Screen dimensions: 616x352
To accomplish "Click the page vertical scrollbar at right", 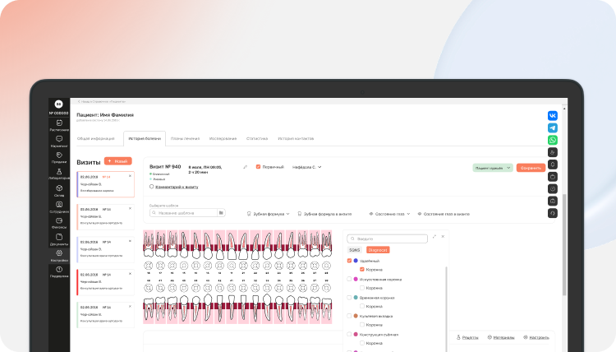I will point(564,243).
